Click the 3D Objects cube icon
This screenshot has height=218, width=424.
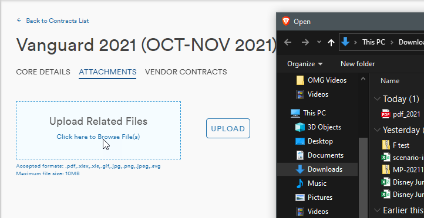(x=300, y=127)
